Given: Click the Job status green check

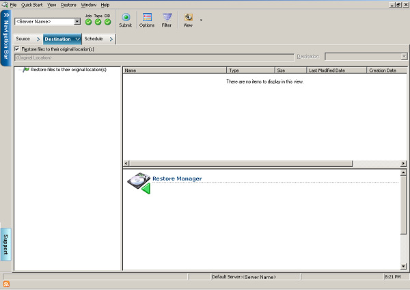Looking at the screenshot, I should click(x=88, y=22).
